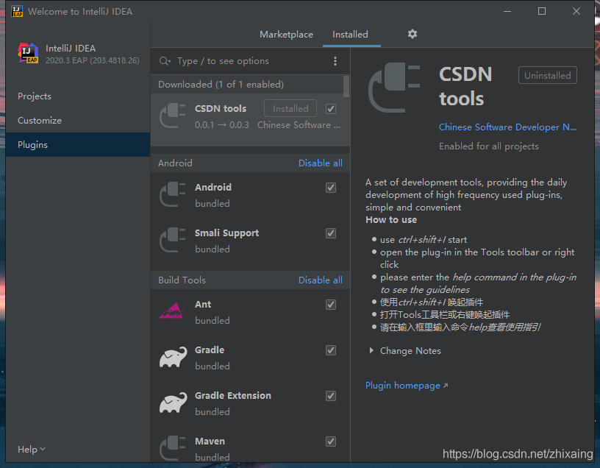Viewport: 600px width, 468px height.
Task: Open the Help dropdown menu
Action: [x=32, y=449]
